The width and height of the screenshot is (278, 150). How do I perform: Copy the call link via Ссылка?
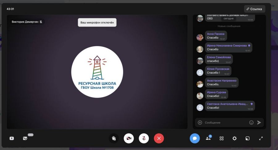[x=255, y=9]
